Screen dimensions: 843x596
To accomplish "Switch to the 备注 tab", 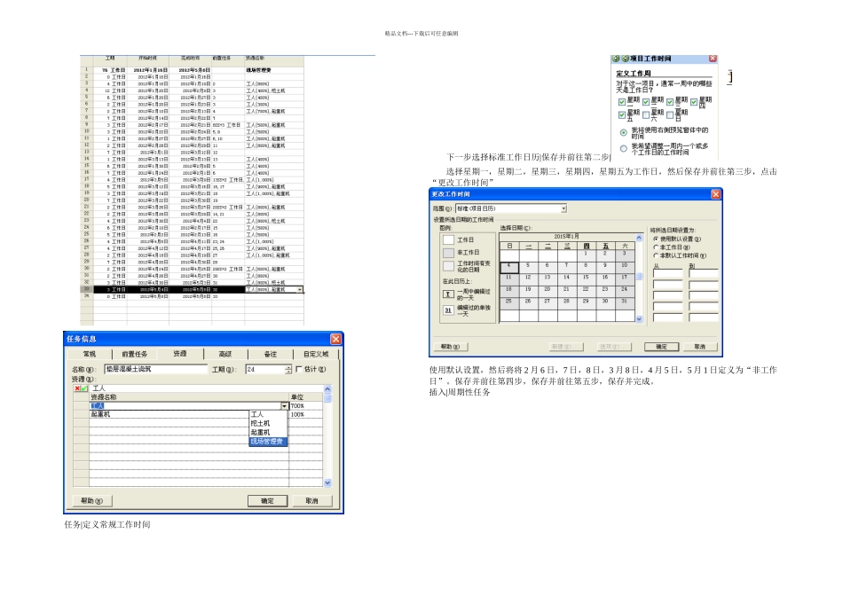I will [271, 354].
